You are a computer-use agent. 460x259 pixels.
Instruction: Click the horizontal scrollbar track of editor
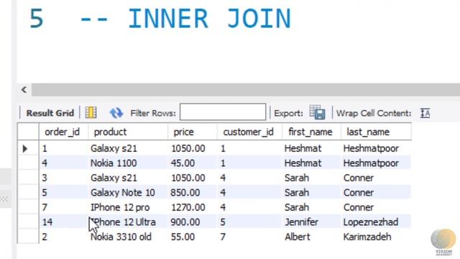click(246, 89)
